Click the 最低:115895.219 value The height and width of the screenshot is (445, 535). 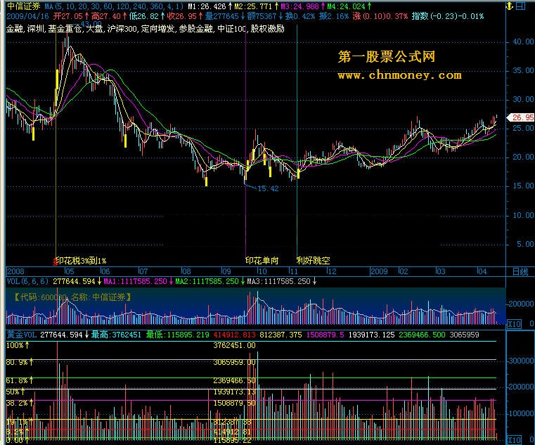coord(177,335)
